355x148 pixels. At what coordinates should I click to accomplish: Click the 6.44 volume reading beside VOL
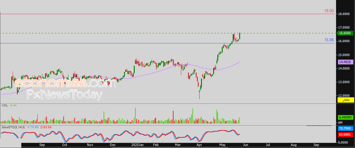pyautogui.click(x=14, y=105)
